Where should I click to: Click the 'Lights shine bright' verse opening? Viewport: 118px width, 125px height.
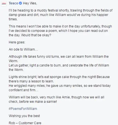(22, 77)
